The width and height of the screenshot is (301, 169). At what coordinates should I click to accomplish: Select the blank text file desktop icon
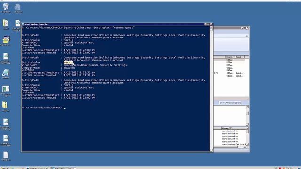click(6, 156)
